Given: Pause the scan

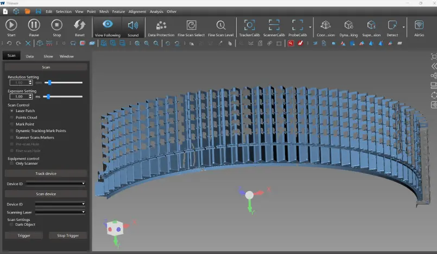Looking at the screenshot, I should [x=34, y=28].
